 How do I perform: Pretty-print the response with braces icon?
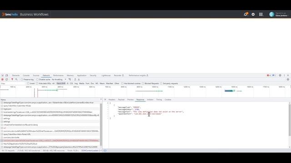point(105,151)
